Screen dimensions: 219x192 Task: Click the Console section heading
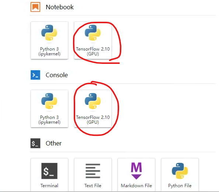[x=57, y=75]
